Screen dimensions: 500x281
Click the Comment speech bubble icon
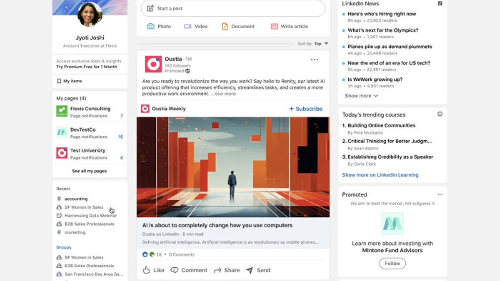175,270
